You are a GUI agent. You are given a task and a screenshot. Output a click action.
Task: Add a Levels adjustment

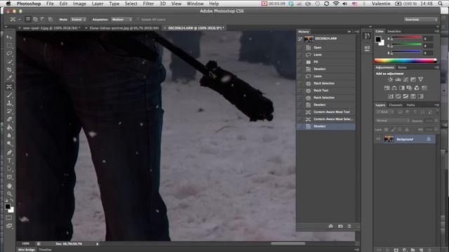[x=398, y=80]
